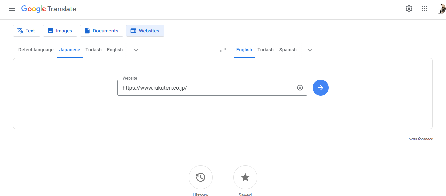Click the blue translate arrow button

pyautogui.click(x=320, y=87)
